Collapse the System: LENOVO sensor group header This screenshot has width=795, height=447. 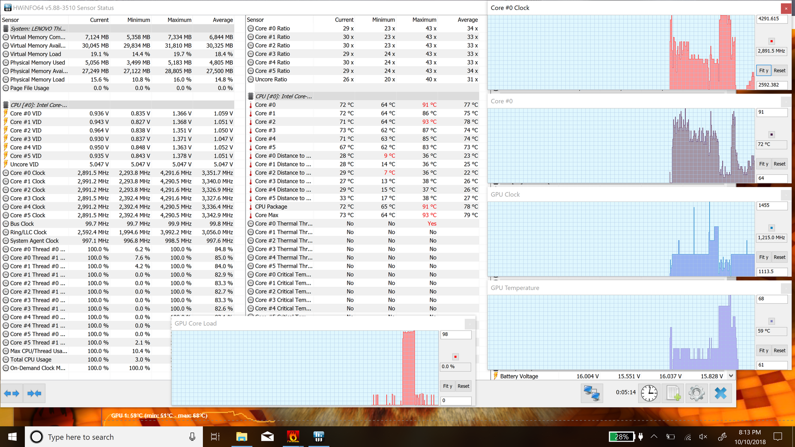coord(37,29)
